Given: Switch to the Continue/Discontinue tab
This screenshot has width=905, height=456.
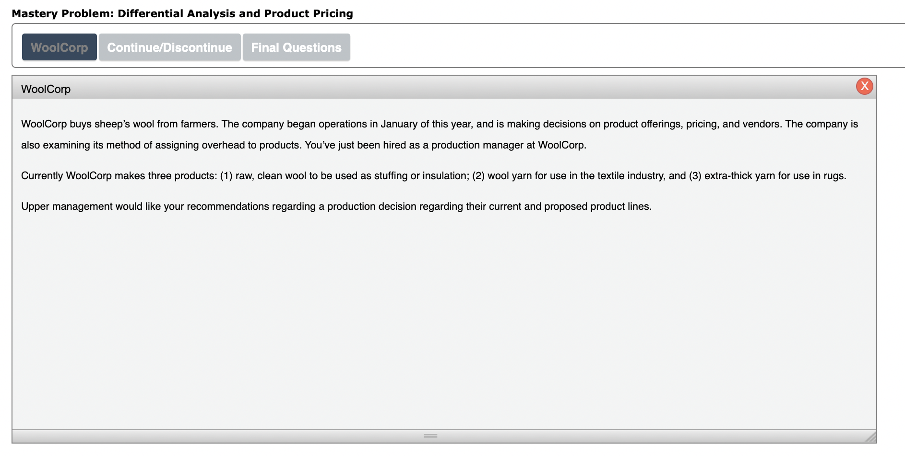Looking at the screenshot, I should pos(169,47).
